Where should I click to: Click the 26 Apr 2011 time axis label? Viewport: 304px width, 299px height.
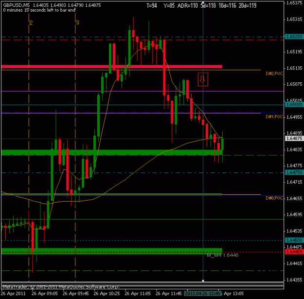click(x=13, y=293)
